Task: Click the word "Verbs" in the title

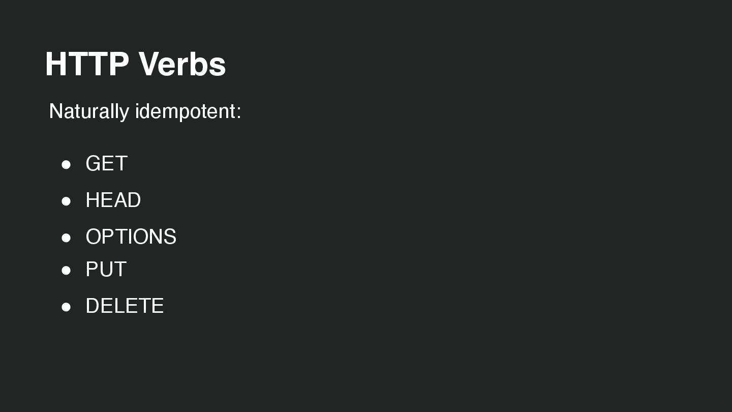Action: (182, 65)
